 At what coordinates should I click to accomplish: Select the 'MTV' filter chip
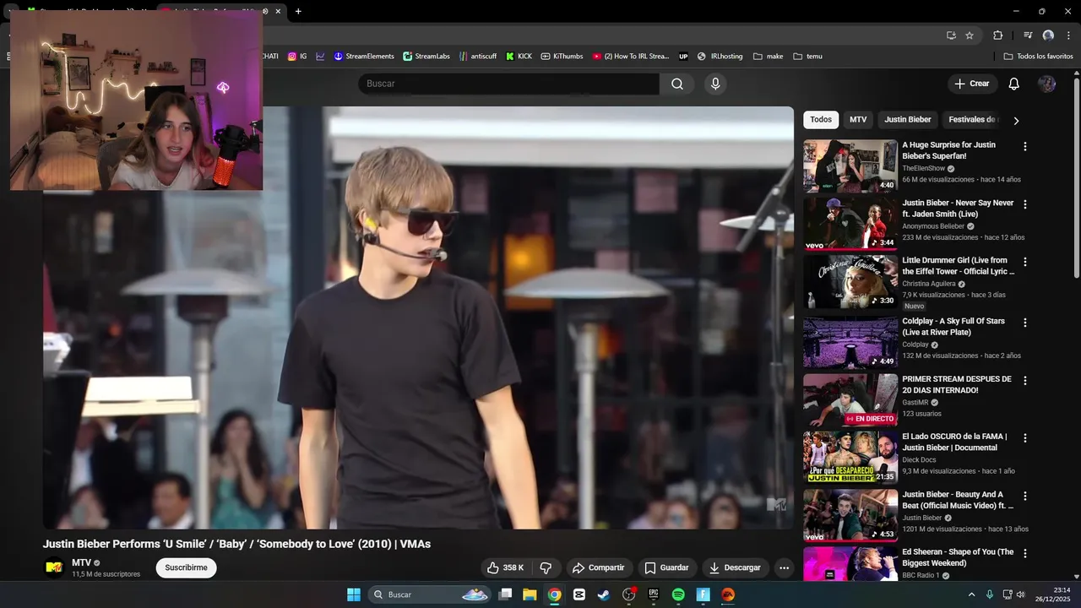pos(858,120)
